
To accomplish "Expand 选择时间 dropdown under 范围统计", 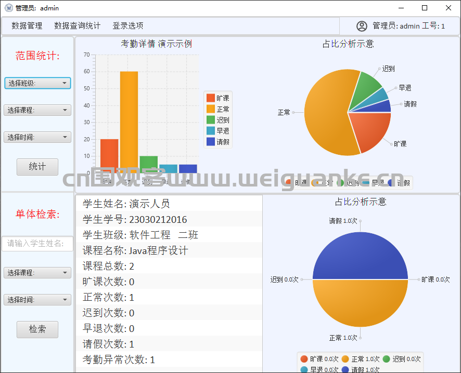I will click(x=37, y=137).
